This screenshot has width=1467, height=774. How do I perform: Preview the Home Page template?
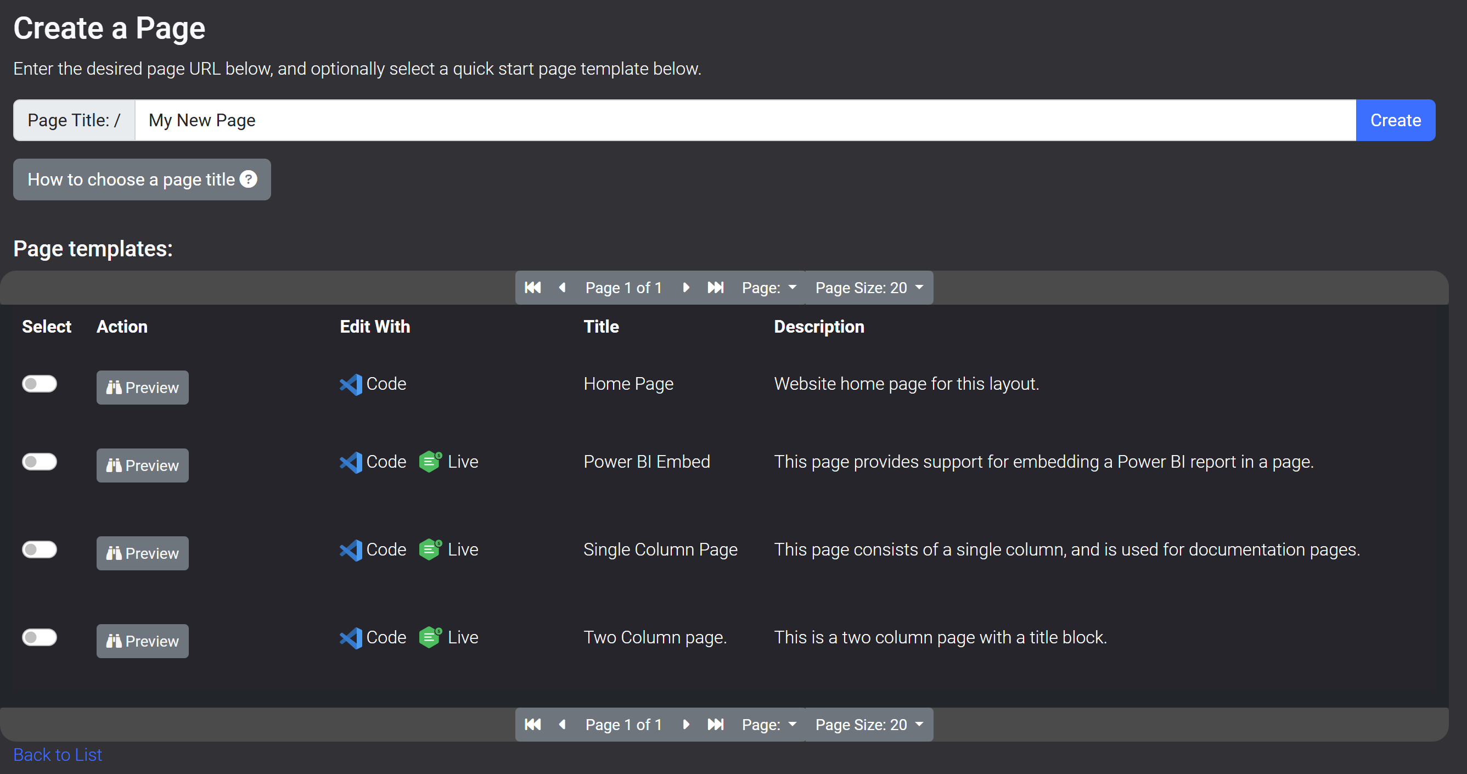pyautogui.click(x=142, y=388)
